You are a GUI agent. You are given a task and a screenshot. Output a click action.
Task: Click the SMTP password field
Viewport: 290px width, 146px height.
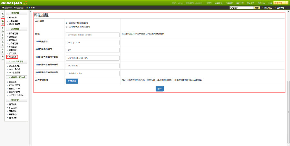click(x=92, y=73)
